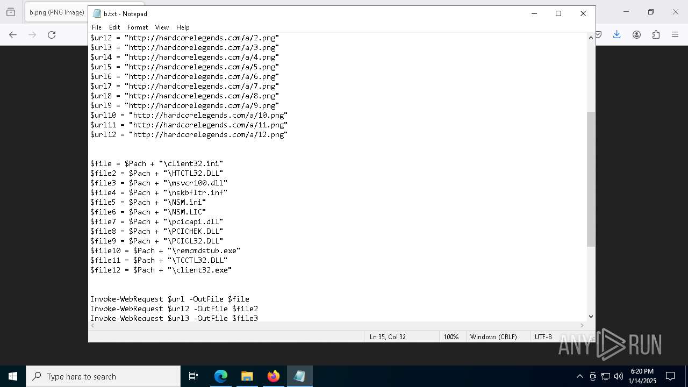This screenshot has height=387, width=688.
Task: Click the $file10 line with remcmdstub.exe
Action: [165, 250]
